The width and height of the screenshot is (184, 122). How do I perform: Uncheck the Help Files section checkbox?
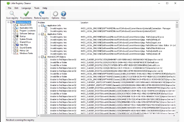point(15,45)
